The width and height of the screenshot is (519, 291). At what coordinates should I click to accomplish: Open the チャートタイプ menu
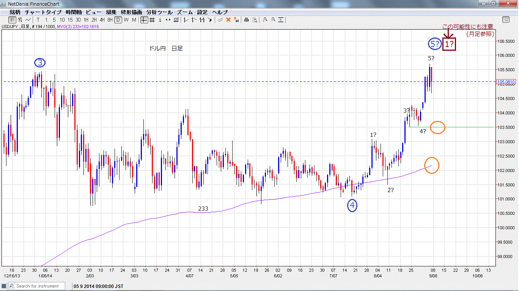[43, 12]
